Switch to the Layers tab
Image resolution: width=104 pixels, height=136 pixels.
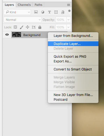coord(9,5)
